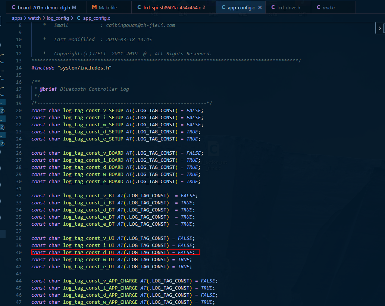Click the C icon on the lcd_spi_sh8601a tab
385x306 pixels.
[139, 7]
